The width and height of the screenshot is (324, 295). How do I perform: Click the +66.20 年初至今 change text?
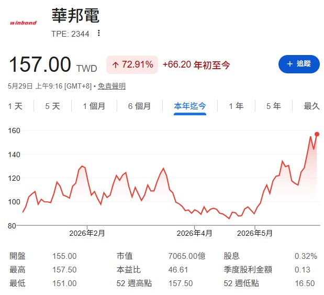coord(196,65)
